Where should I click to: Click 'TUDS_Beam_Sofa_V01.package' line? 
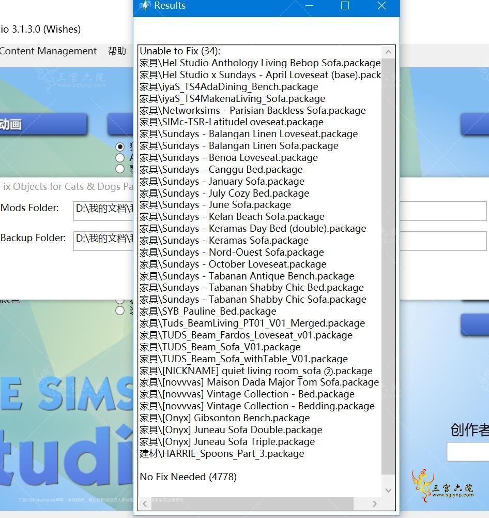(220, 347)
